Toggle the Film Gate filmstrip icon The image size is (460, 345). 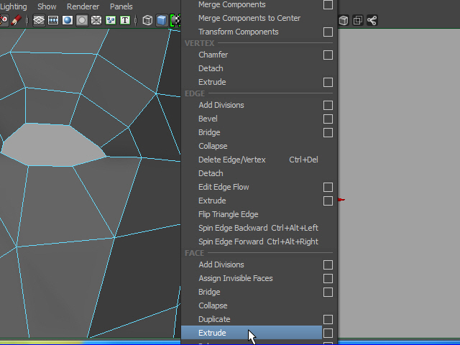pos(53,20)
